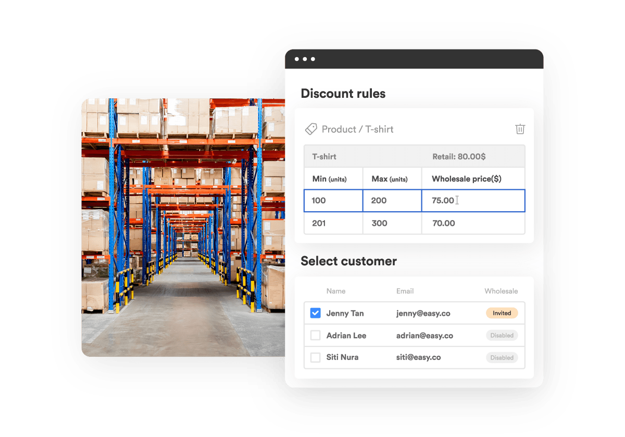Click the Wholesale column header in customer list
Screen dimensions: 625x437
502,291
